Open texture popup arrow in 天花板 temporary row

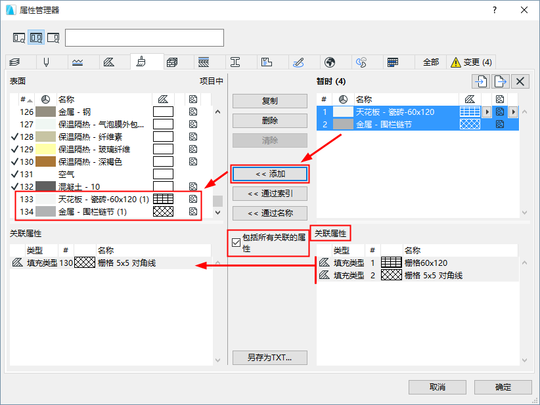click(x=513, y=112)
